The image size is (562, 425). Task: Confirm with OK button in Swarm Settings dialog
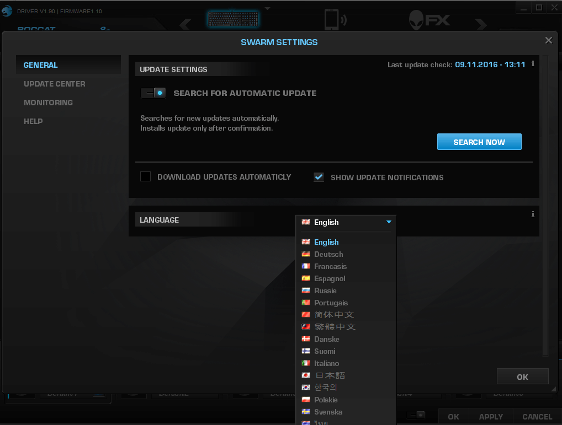(x=522, y=376)
